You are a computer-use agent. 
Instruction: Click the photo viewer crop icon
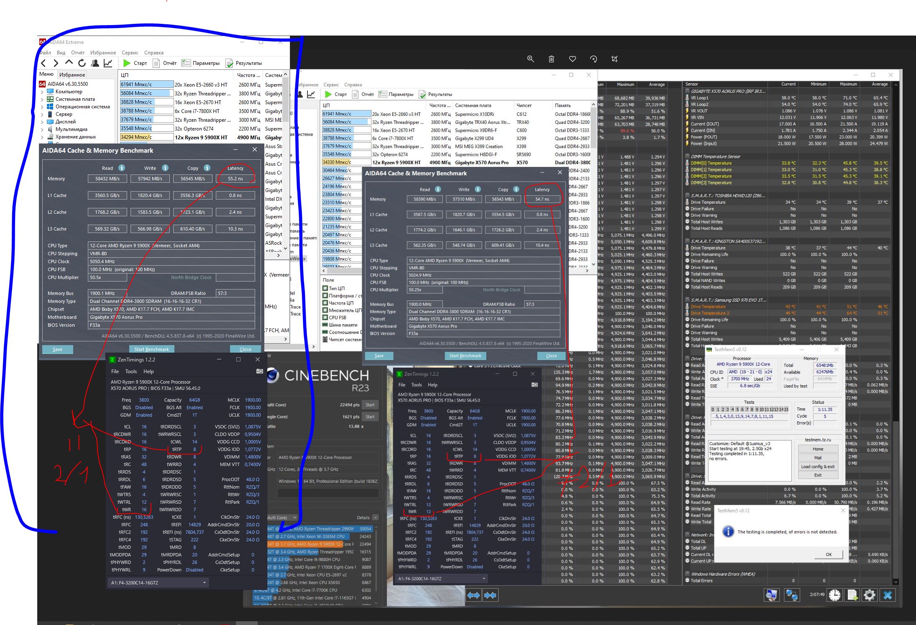(614, 59)
